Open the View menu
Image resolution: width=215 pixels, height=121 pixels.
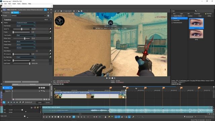10,4
